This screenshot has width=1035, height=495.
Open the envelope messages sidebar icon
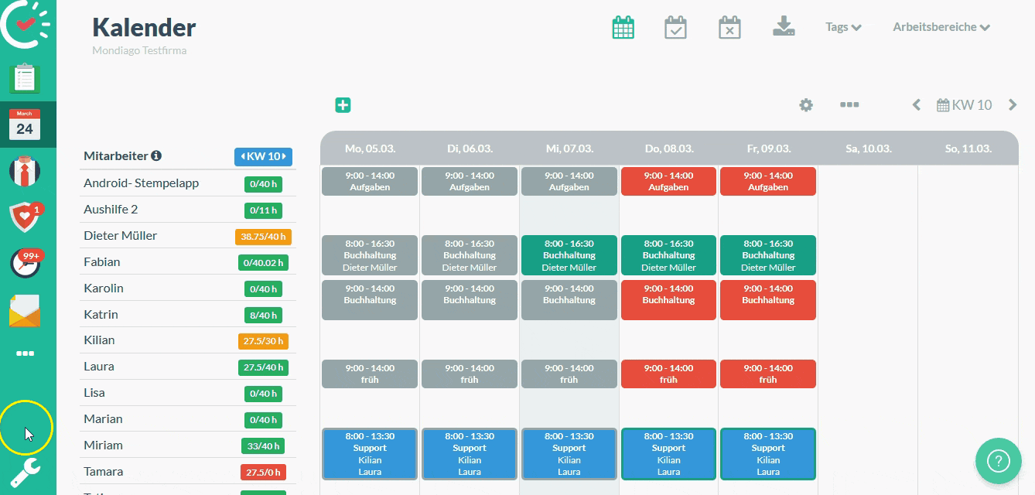[x=25, y=311]
